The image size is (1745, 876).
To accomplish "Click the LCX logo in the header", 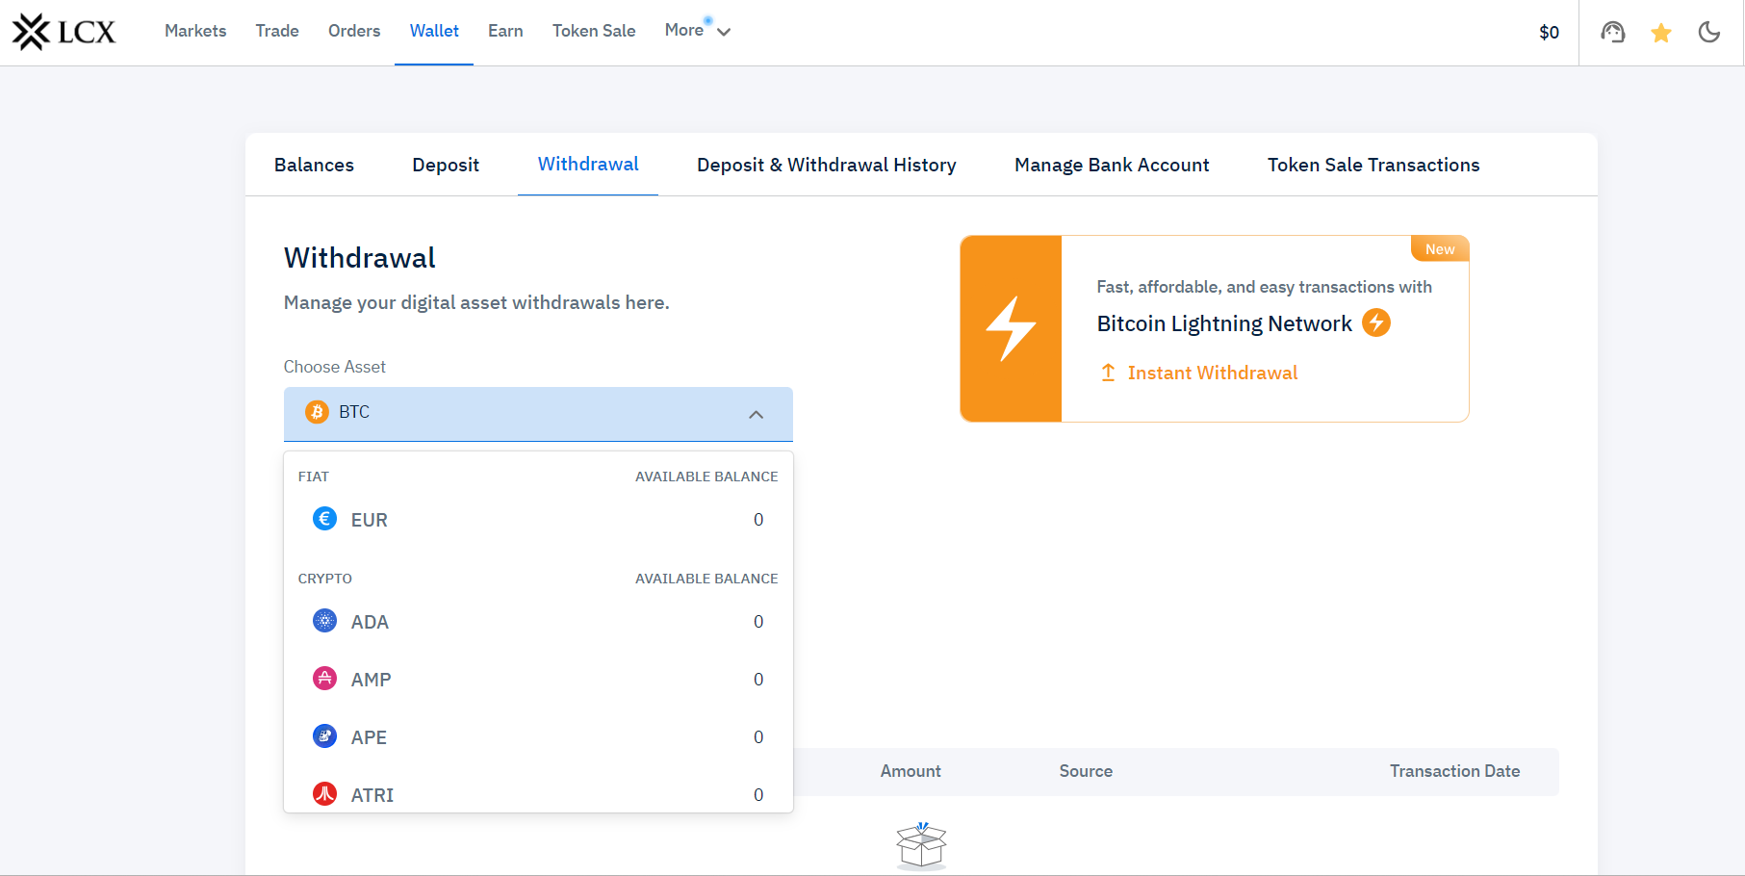I will pos(64,32).
